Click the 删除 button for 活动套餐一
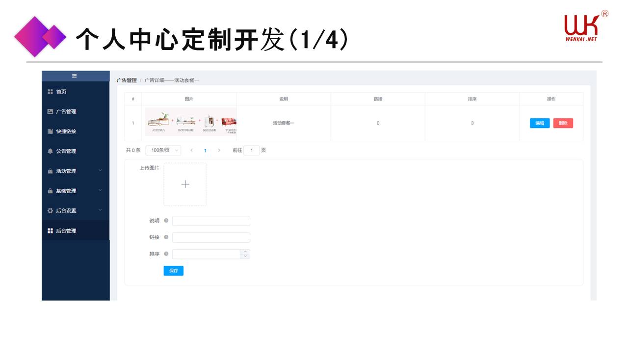 point(563,123)
